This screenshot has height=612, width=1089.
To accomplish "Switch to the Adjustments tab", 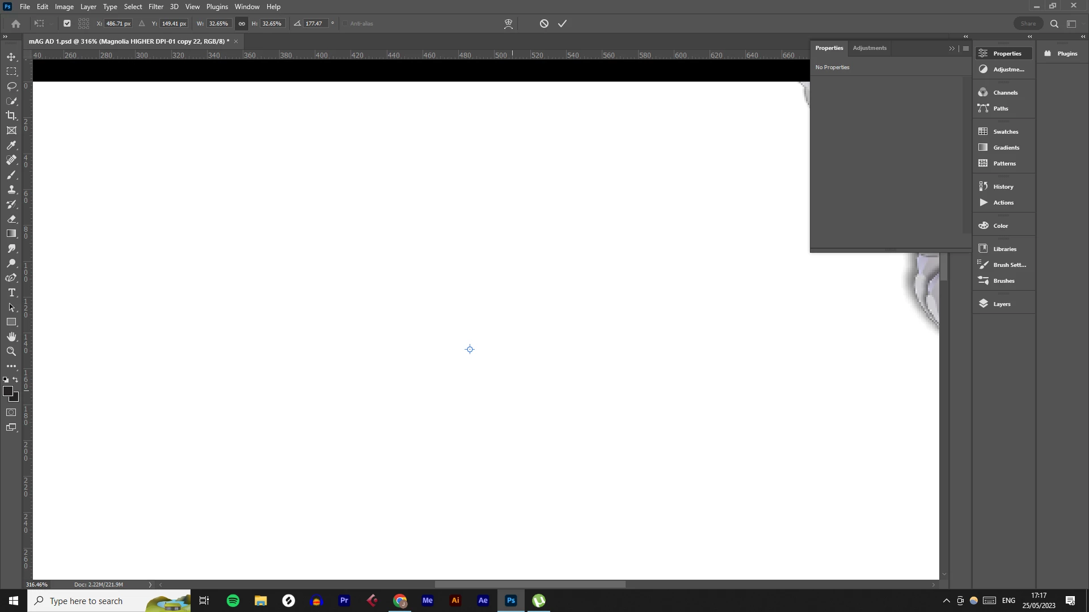I will (x=869, y=48).
